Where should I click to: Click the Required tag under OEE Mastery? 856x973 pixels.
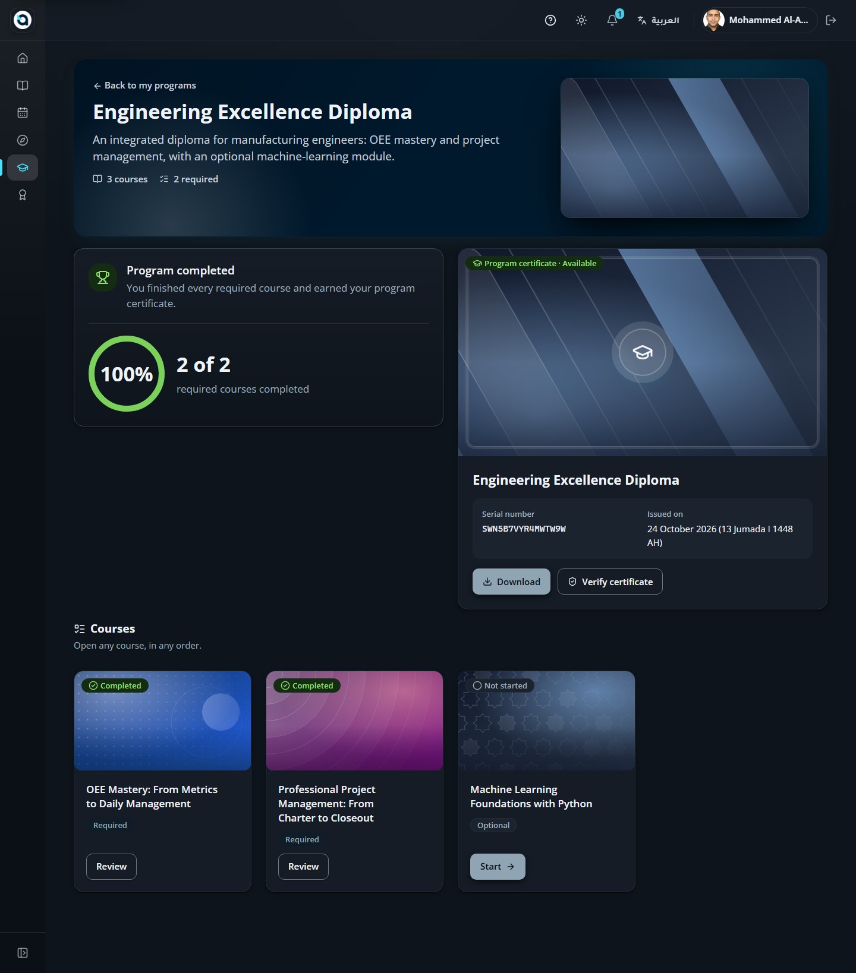pos(110,825)
